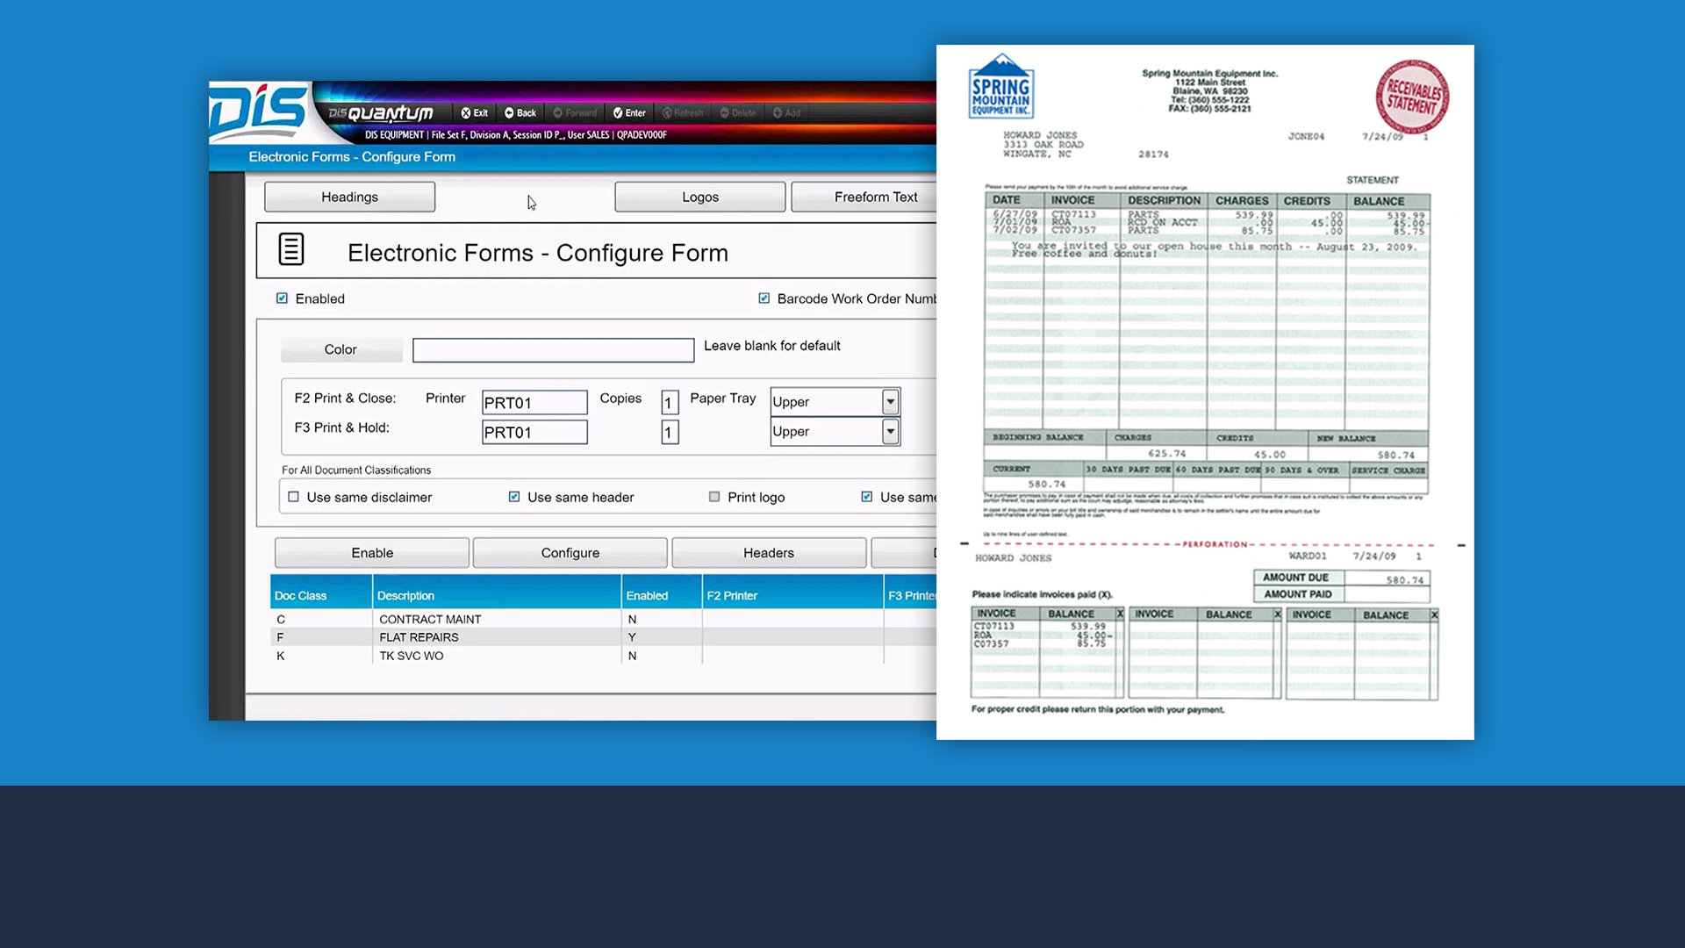Viewport: 1685px width, 948px height.
Task: Select the FLAT REPAIRS row
Action: 604,637
